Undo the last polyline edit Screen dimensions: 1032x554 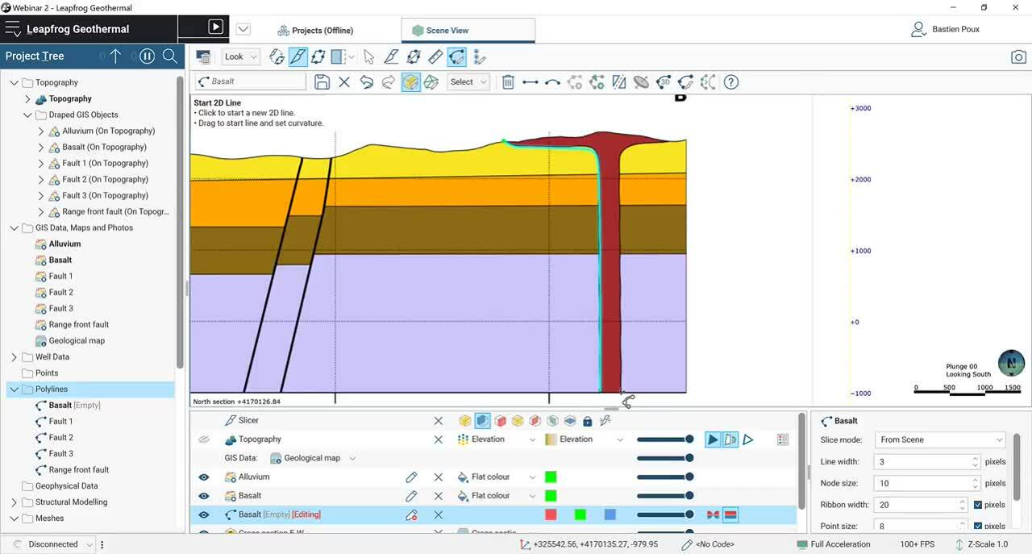[x=366, y=81]
